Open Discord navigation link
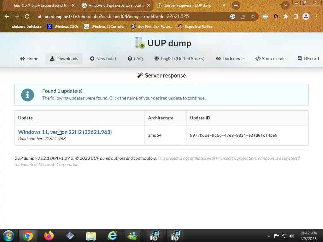 [x=308, y=59]
